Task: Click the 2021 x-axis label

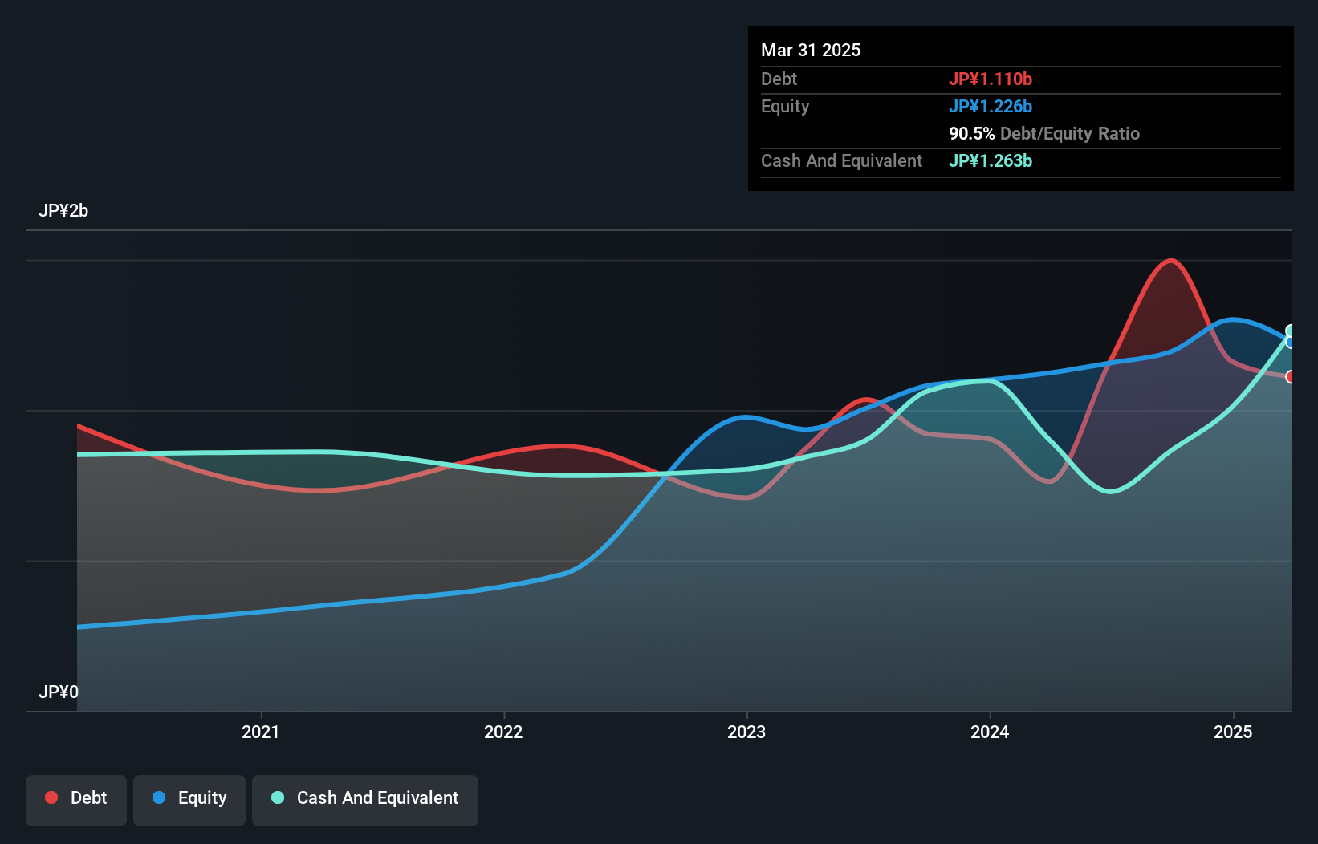Action: pyautogui.click(x=261, y=732)
